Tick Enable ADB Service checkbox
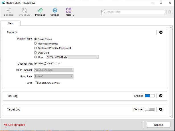Viewport: 175px width, 131px height. [x=36, y=83]
